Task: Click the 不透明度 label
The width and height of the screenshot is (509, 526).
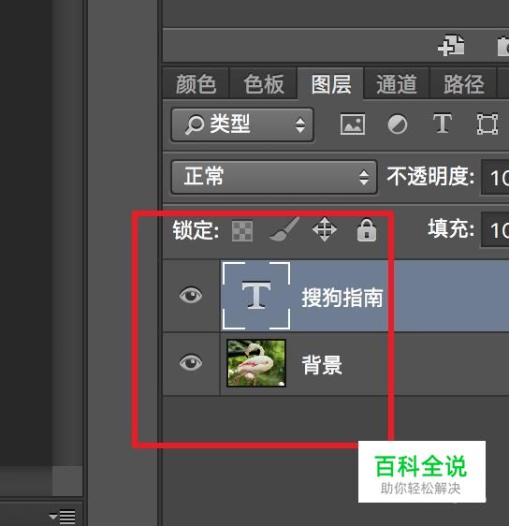Action: [430, 176]
